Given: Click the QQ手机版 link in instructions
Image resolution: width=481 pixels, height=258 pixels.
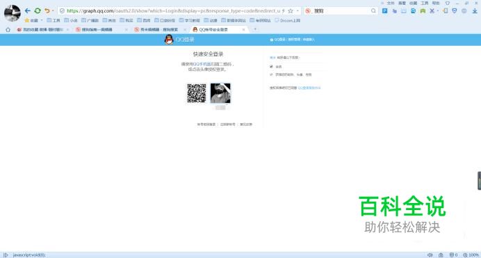Looking at the screenshot, I should pos(202,64).
